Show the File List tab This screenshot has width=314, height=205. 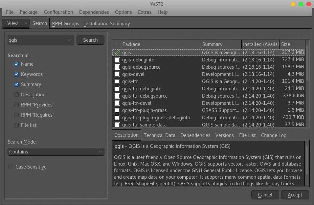coord(247,135)
